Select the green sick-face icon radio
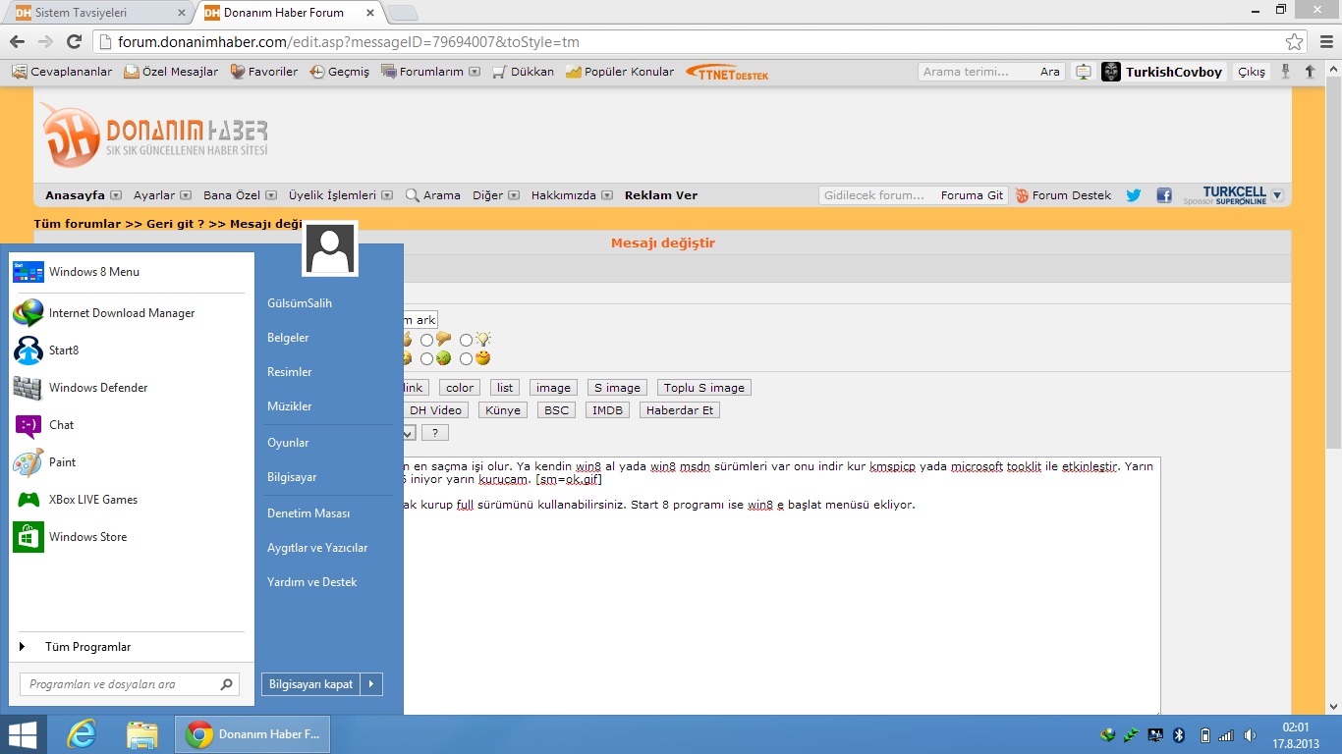The image size is (1342, 754). [x=426, y=359]
